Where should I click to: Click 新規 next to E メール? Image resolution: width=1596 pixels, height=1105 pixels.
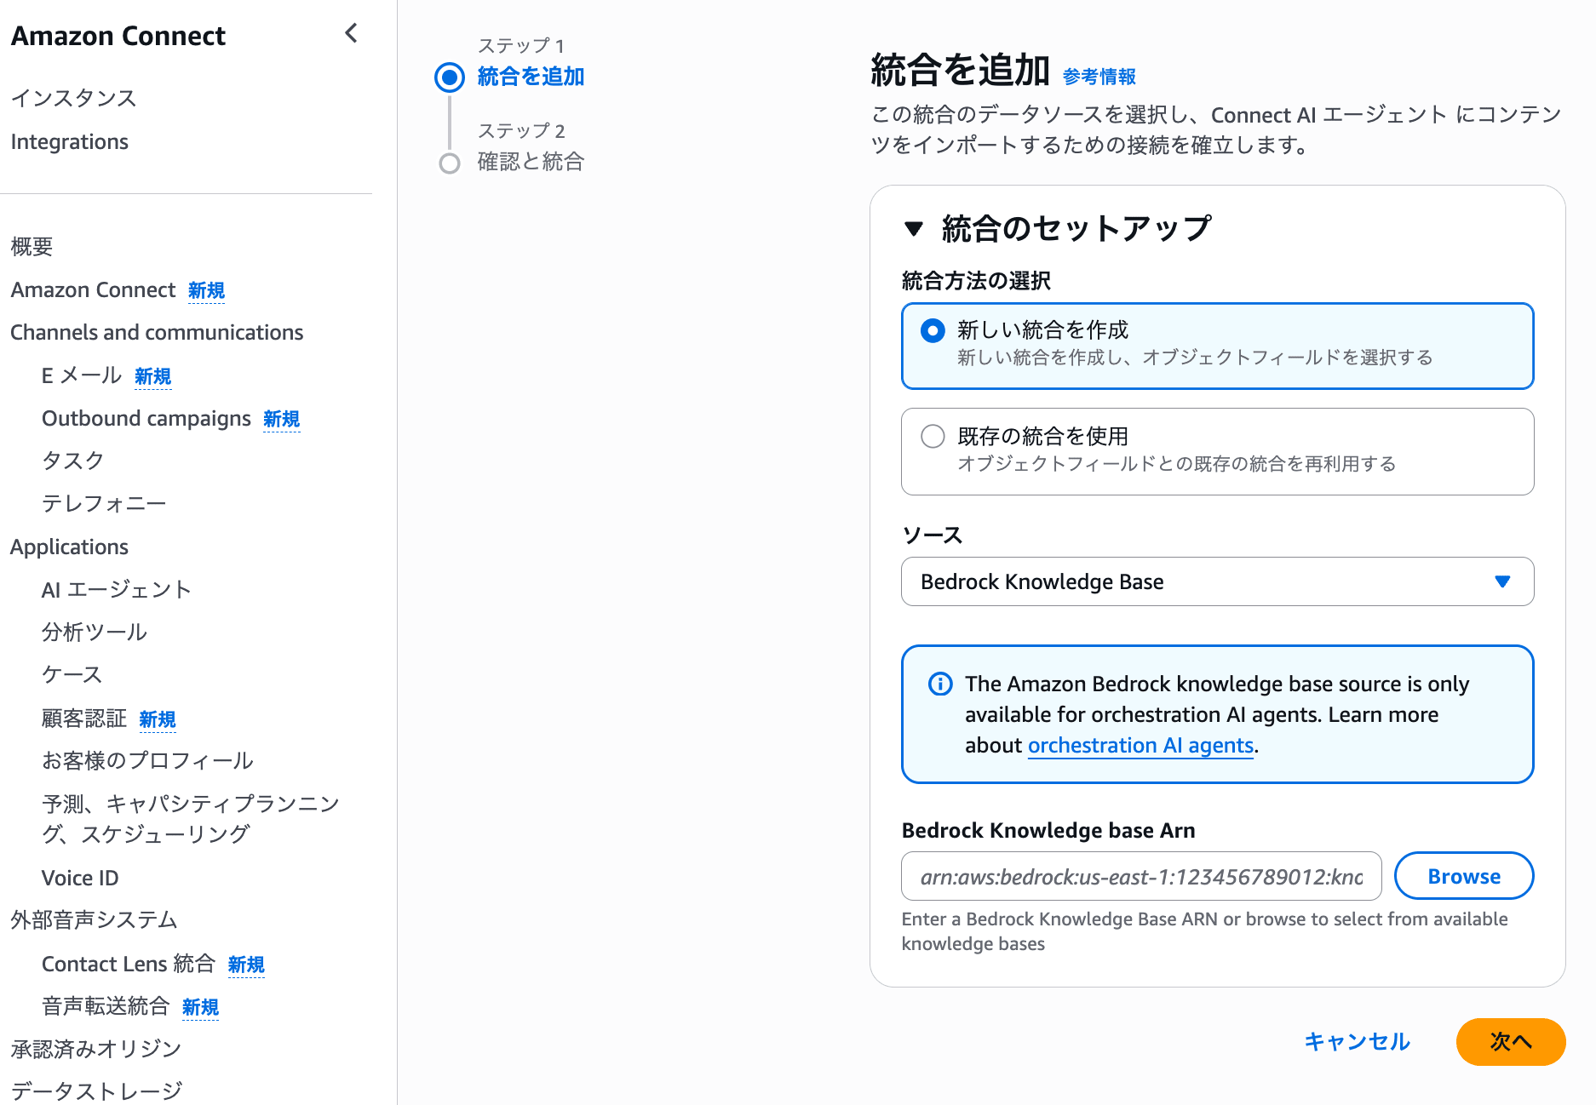coord(152,375)
